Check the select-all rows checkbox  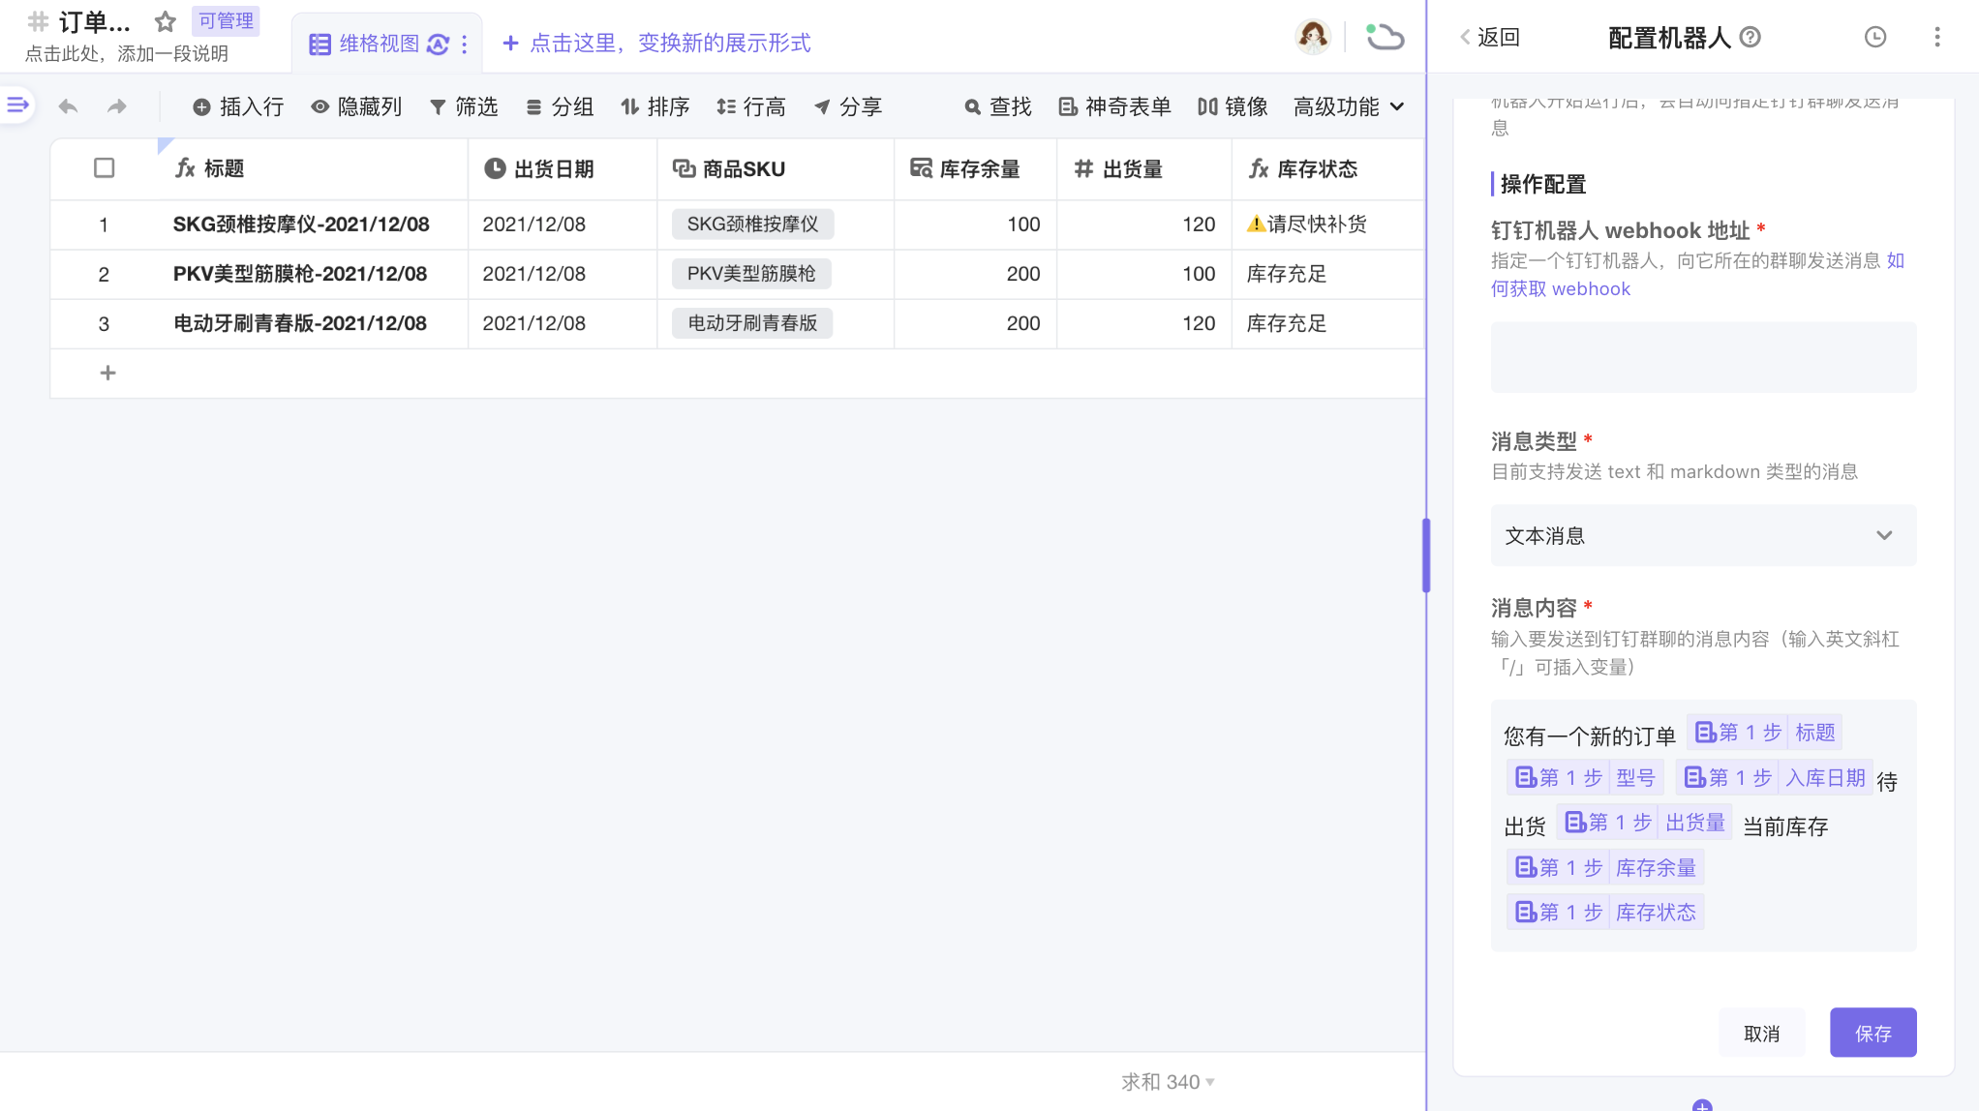tap(105, 168)
